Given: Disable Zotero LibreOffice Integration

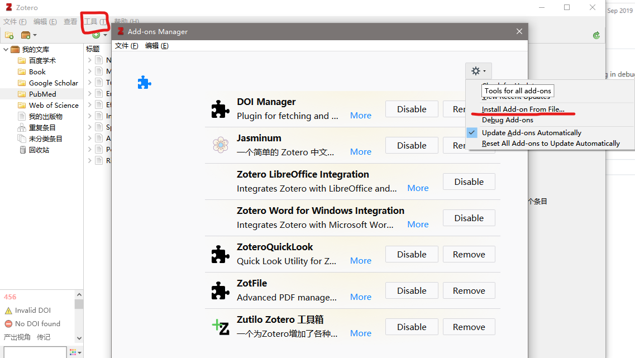Looking at the screenshot, I should click(x=469, y=182).
